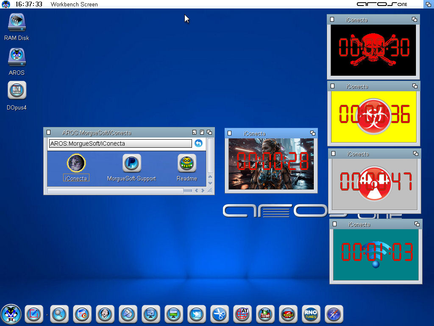434x326 pixels.
Task: Go to parent folder with blue back arrow
Action: coord(198,143)
